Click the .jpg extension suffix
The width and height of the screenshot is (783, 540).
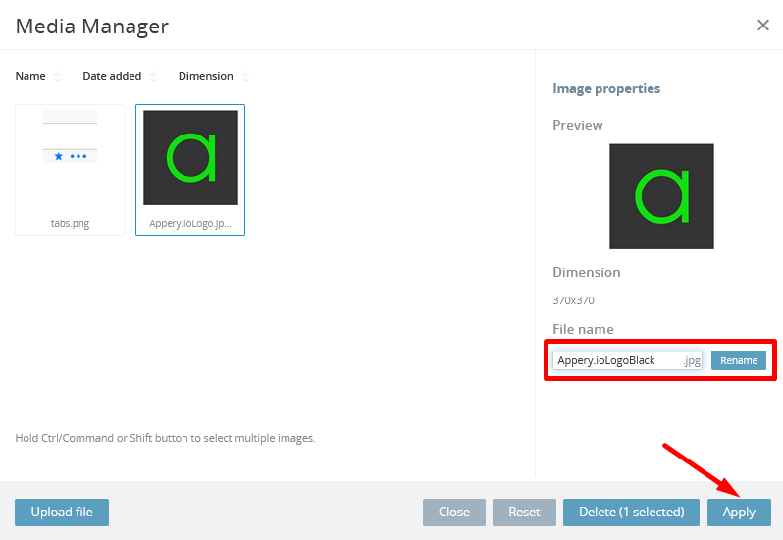692,360
